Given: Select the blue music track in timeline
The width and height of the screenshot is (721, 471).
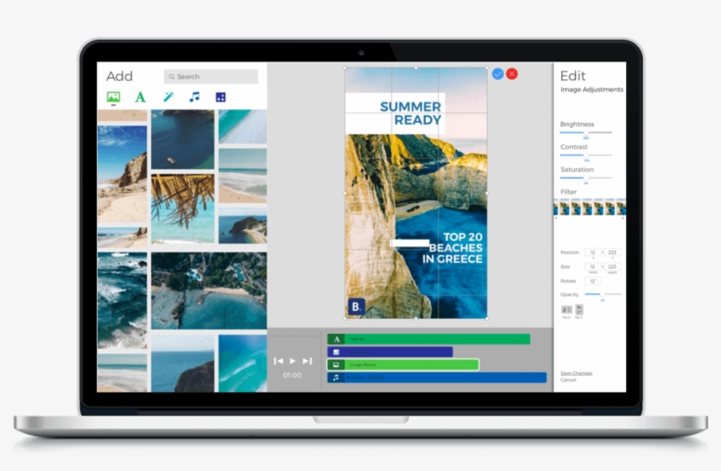Looking at the screenshot, I should click(437, 378).
